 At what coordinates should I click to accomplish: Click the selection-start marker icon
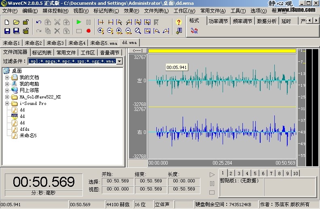pos(101,22)
